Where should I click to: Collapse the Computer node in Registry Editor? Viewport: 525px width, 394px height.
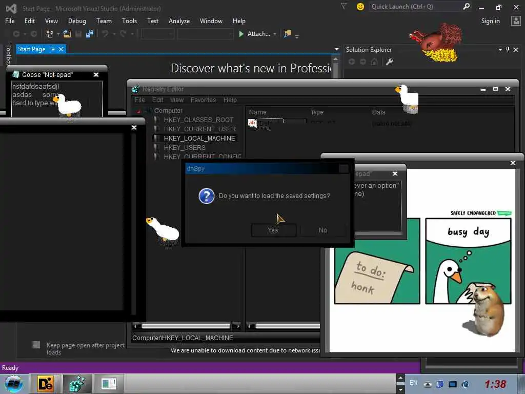[x=138, y=111]
